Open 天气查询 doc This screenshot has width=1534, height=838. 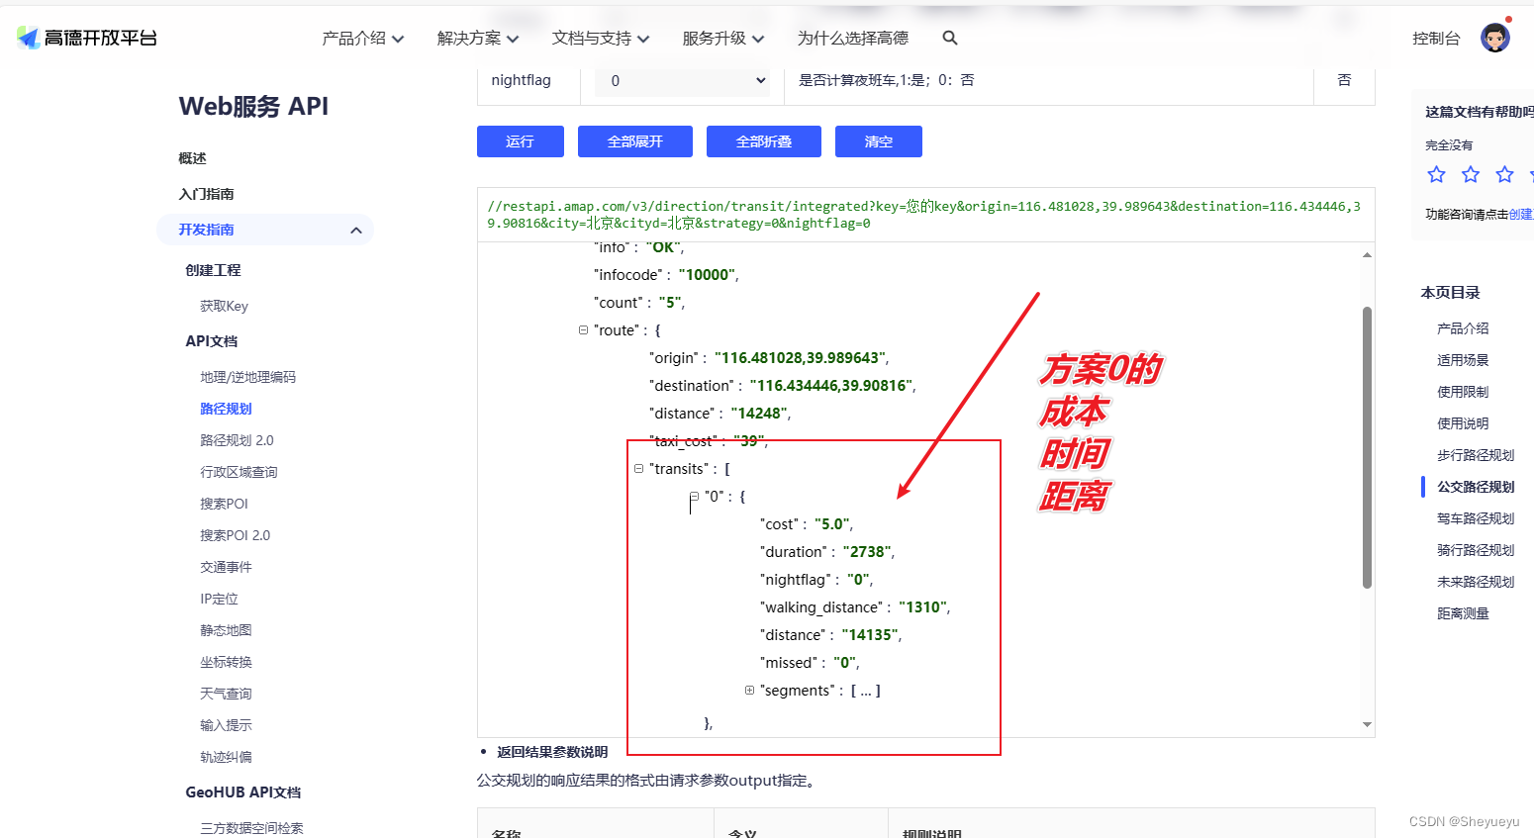[226, 694]
